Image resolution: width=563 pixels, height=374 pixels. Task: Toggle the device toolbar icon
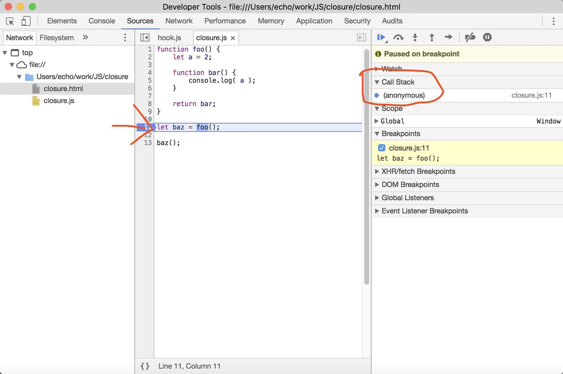pyautogui.click(x=26, y=21)
